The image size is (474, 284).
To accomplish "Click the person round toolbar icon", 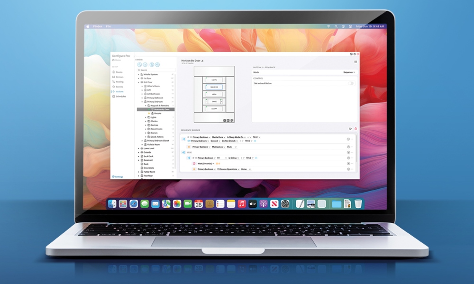I will point(152,64).
